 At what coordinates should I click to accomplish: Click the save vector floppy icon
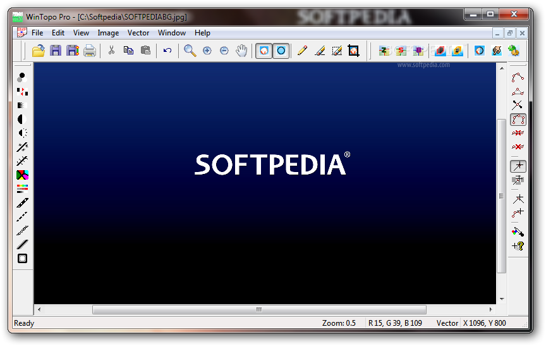pyautogui.click(x=73, y=51)
